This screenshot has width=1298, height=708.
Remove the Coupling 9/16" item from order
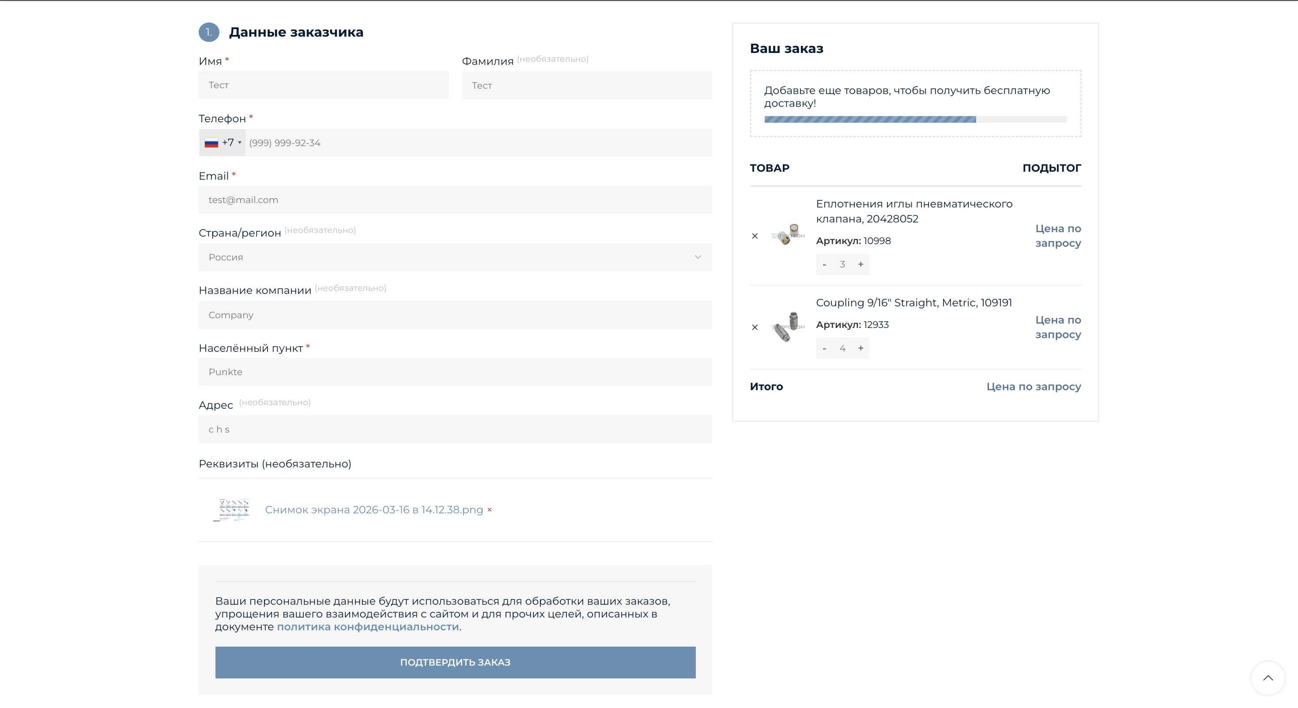[755, 327]
